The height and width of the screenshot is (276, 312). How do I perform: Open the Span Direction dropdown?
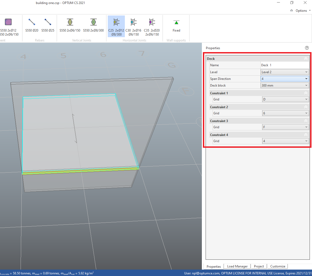(284, 79)
